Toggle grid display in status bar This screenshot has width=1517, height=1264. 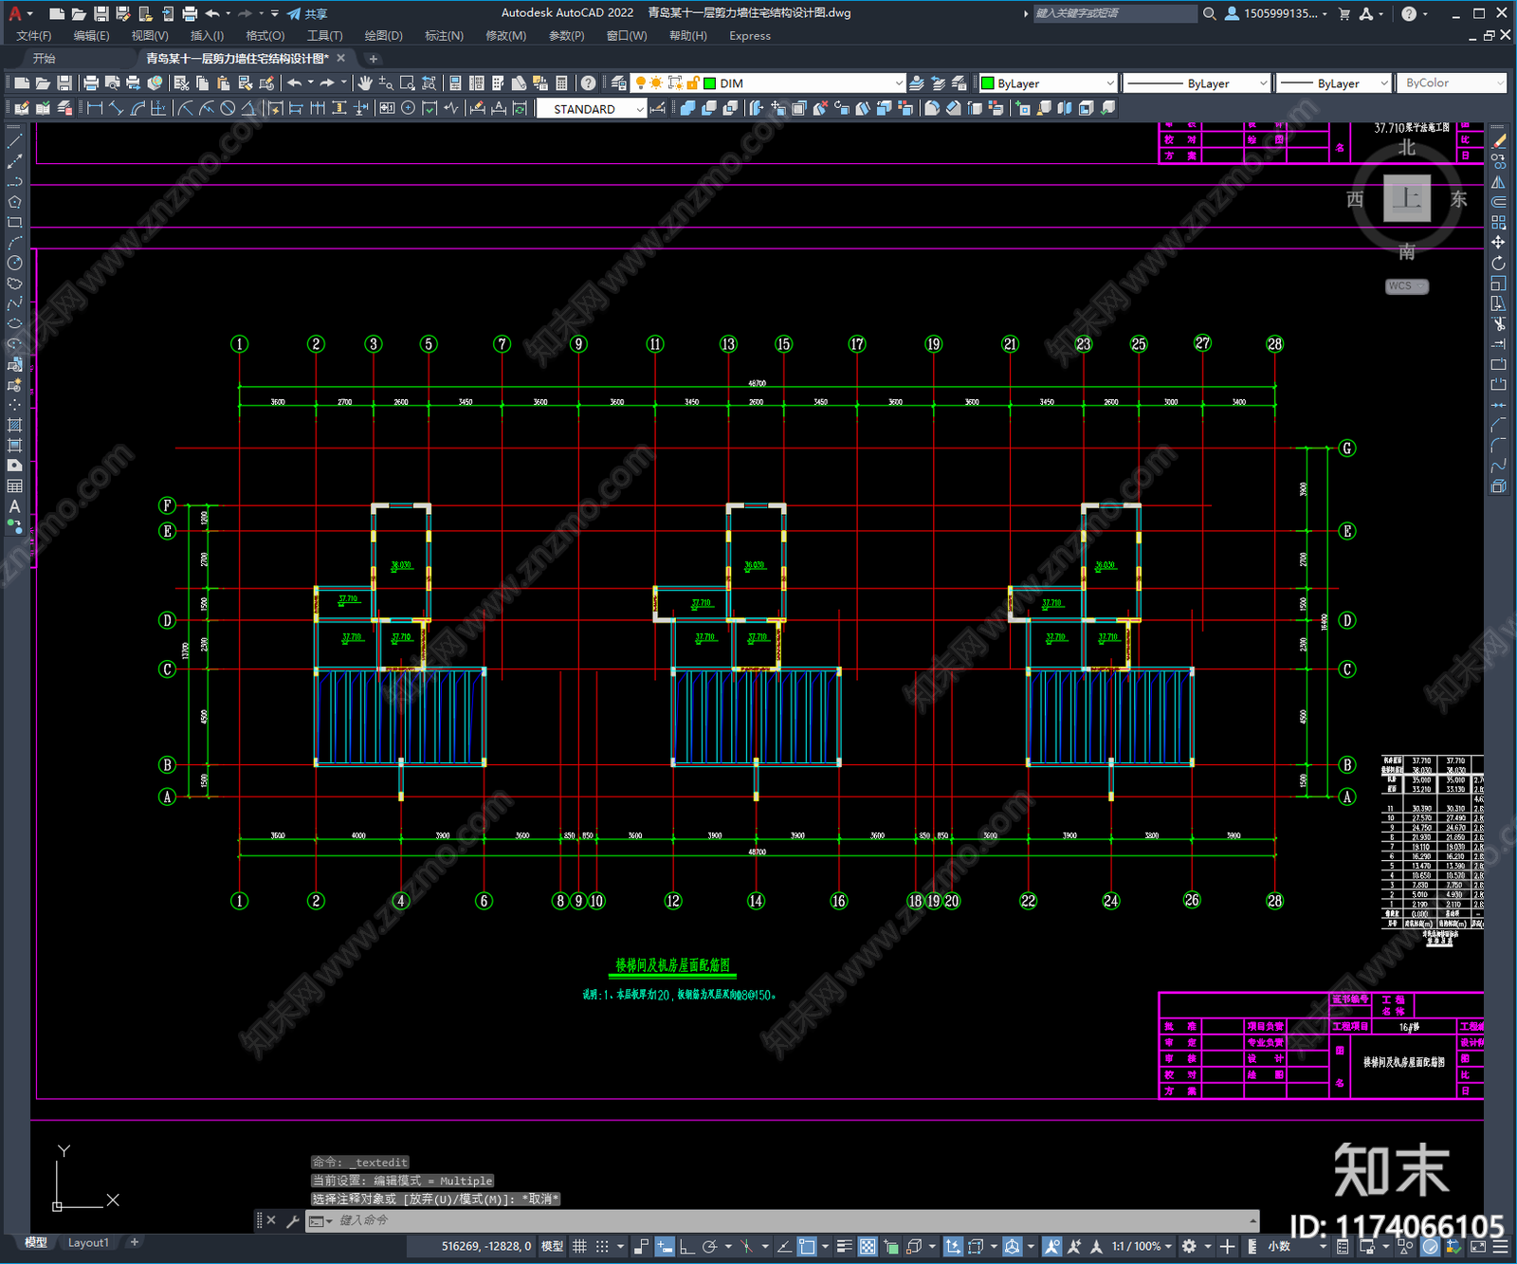[579, 1246]
